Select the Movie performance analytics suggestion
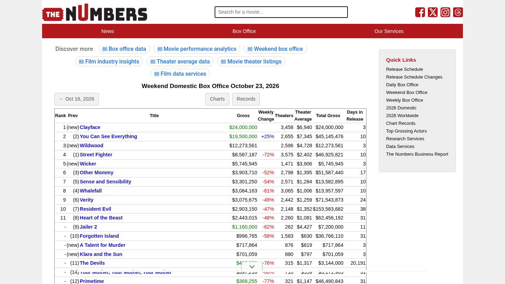The width and height of the screenshot is (505, 284). (x=197, y=49)
